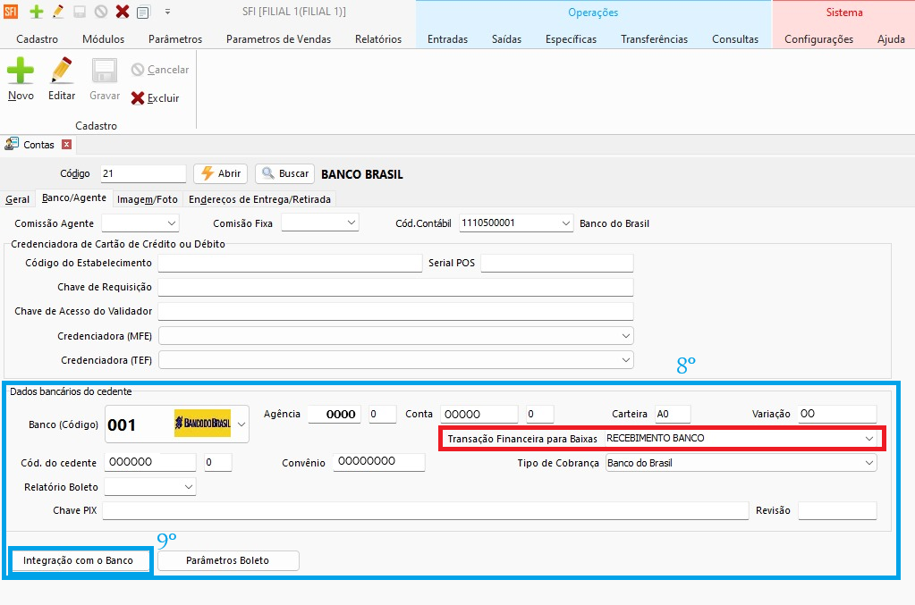Expand the Relatório Boleto dropdown
The image size is (915, 605).
188,487
